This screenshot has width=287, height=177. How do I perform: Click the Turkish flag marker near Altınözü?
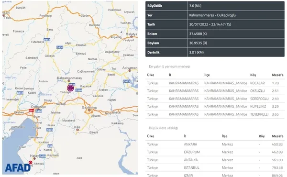[x=31, y=162]
